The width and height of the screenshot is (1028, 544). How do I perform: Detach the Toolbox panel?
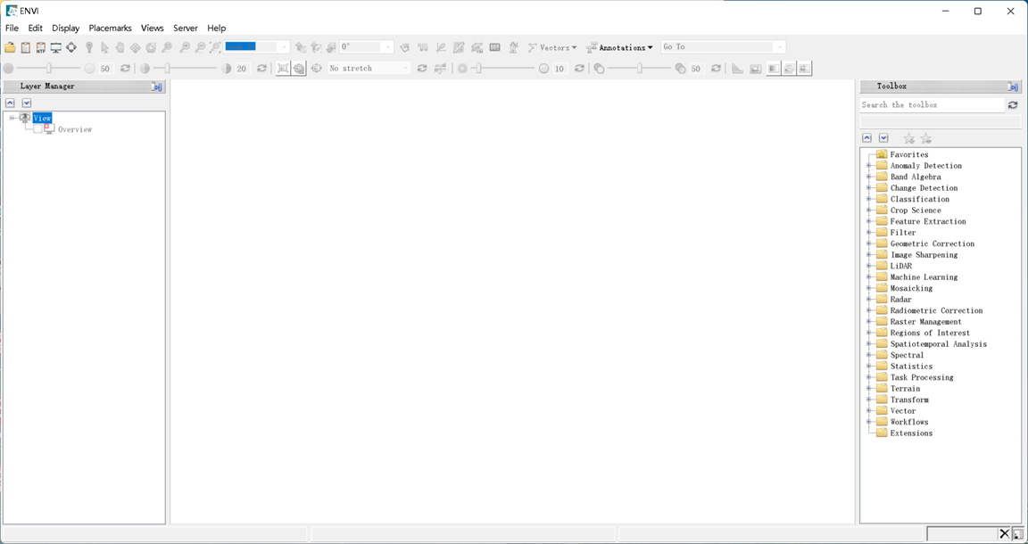point(1013,87)
